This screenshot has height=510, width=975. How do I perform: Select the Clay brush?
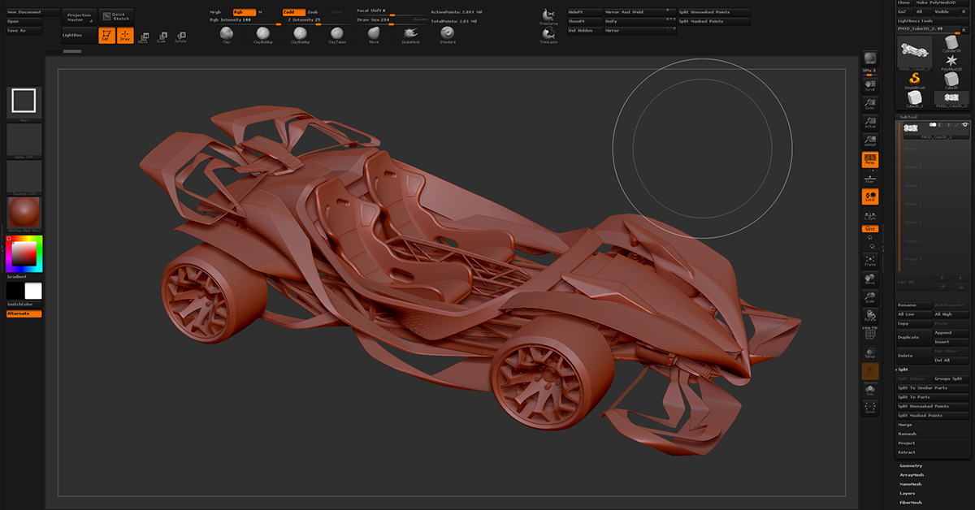(x=227, y=33)
